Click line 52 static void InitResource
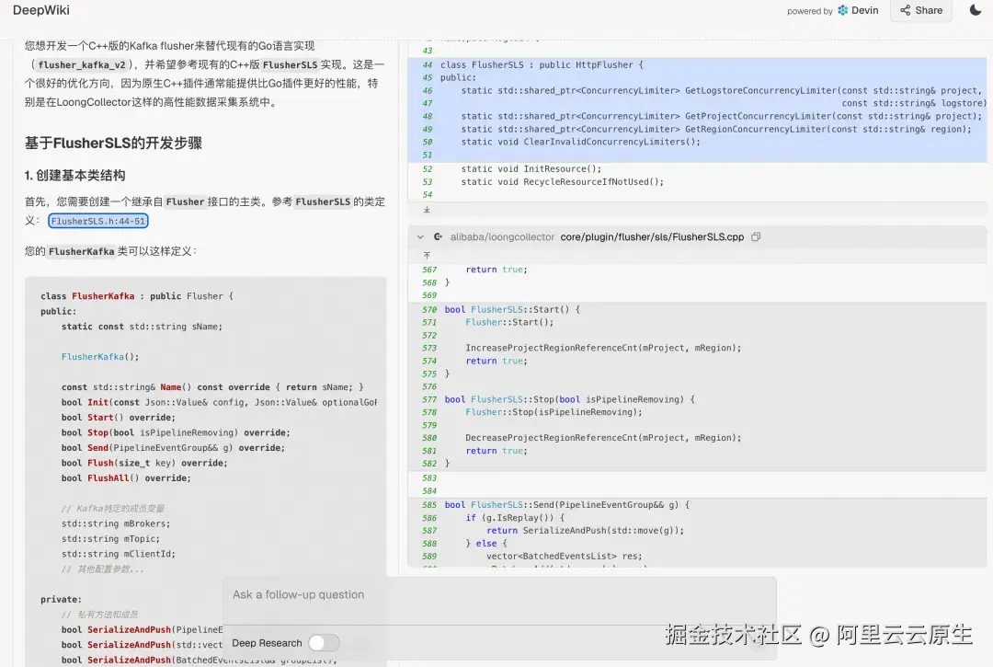The width and height of the screenshot is (993, 667). click(x=531, y=168)
